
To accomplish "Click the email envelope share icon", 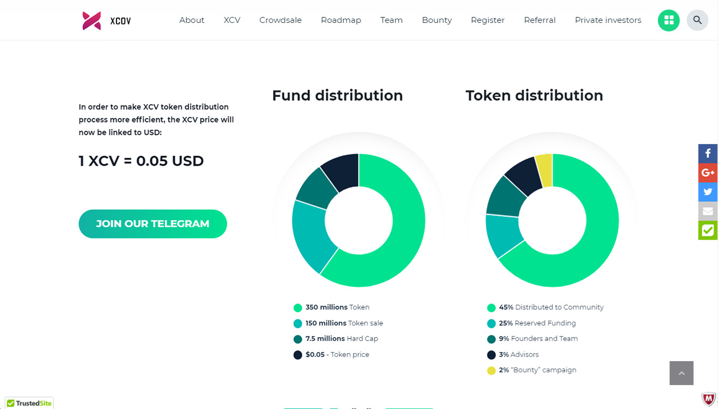I will 708,211.
